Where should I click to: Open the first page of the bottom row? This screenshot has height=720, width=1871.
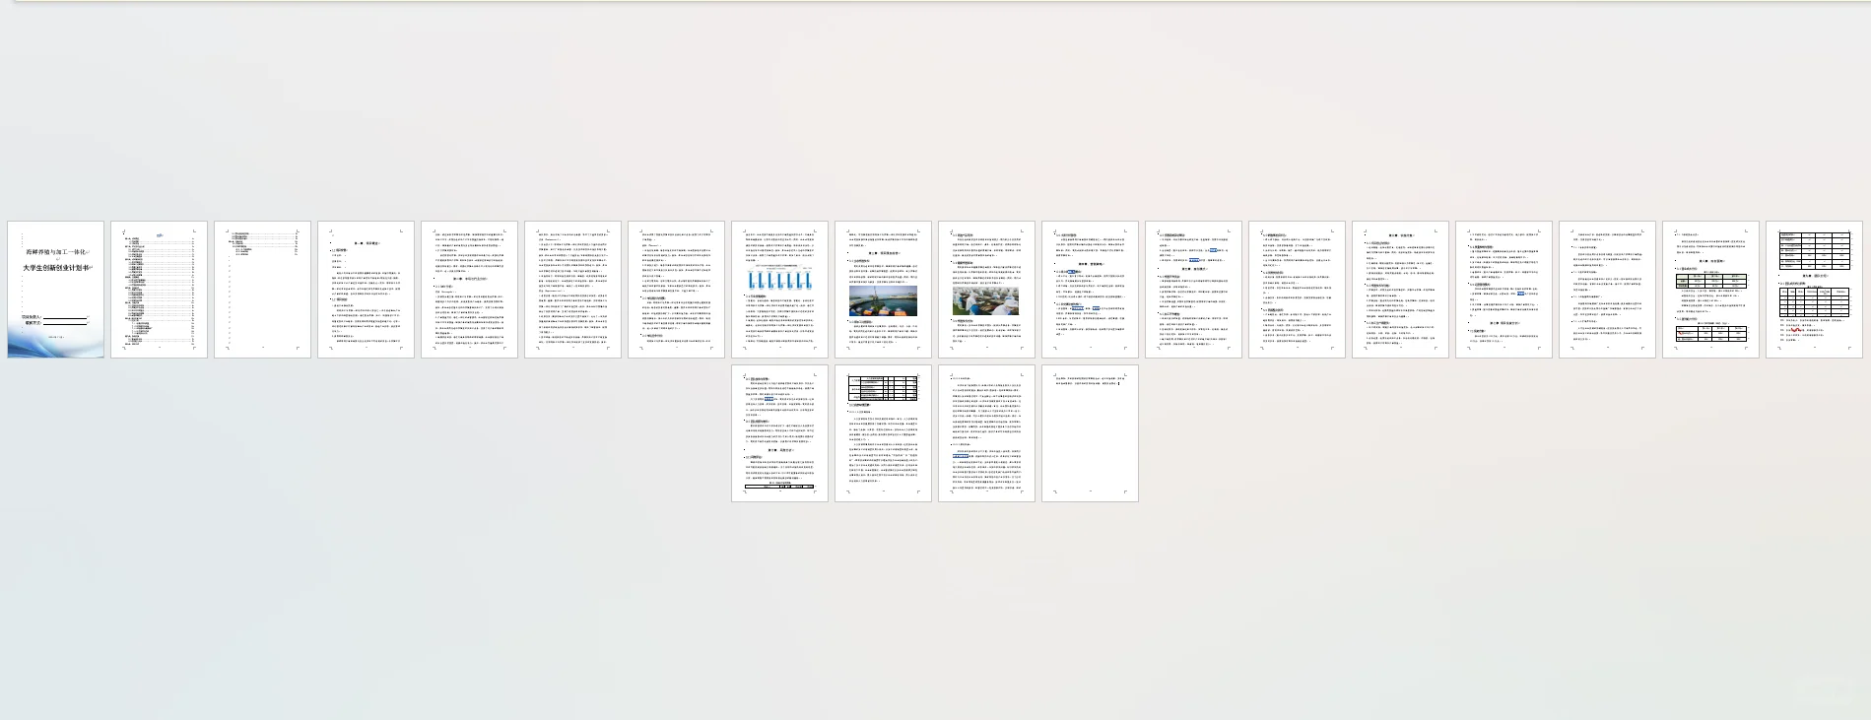(780, 433)
